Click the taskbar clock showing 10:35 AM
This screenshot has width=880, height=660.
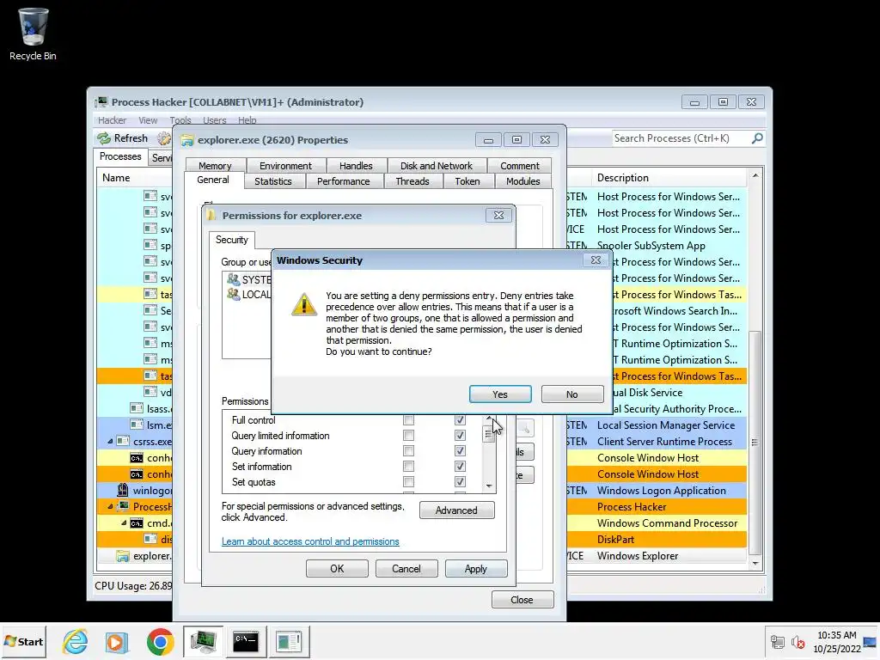tap(837, 641)
